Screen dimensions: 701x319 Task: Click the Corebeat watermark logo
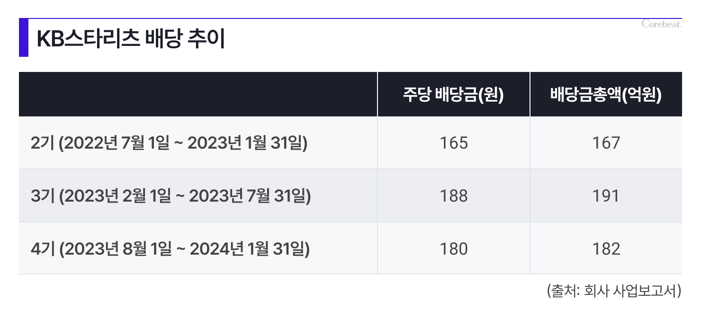coord(662,24)
